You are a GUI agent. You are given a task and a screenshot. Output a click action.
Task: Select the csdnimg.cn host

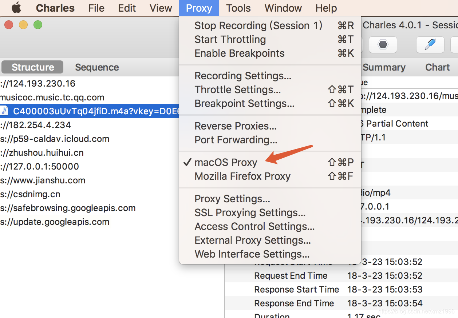tap(30, 194)
